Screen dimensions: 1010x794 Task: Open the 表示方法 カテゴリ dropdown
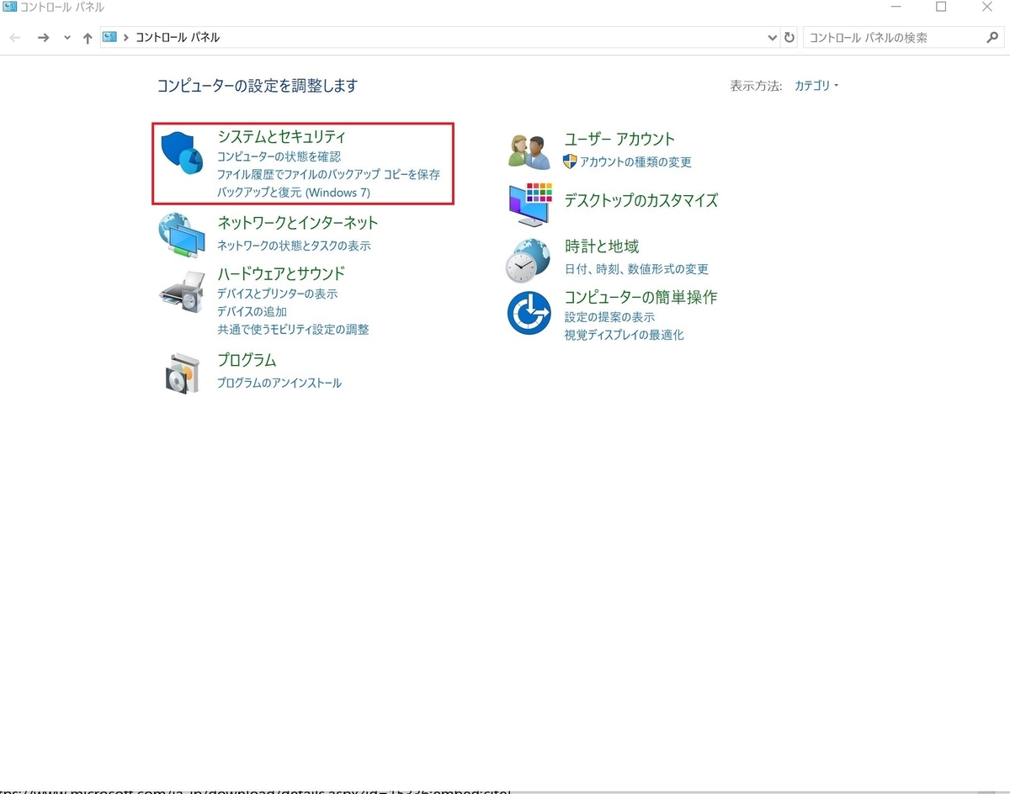pos(813,85)
